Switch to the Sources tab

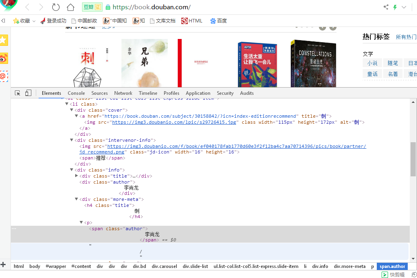coord(99,93)
